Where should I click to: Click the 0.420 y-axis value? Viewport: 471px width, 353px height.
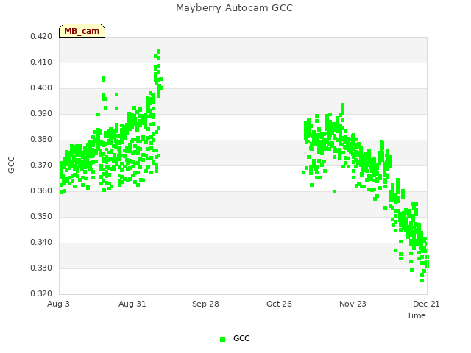pyautogui.click(x=41, y=36)
